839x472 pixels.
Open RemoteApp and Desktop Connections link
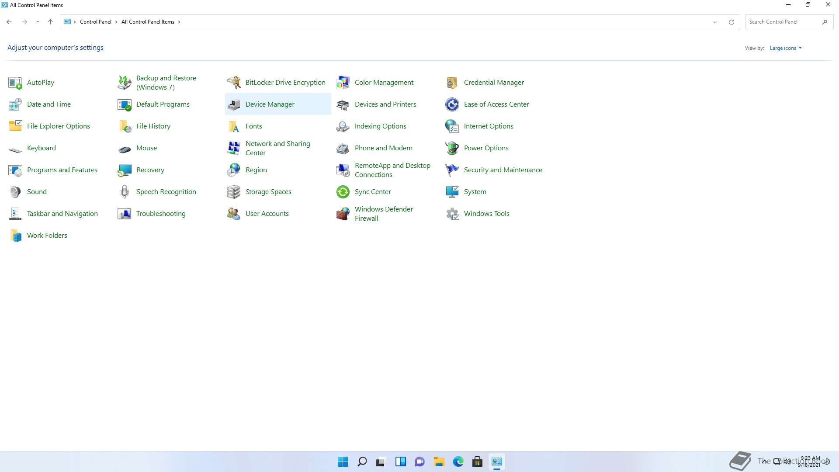point(392,170)
